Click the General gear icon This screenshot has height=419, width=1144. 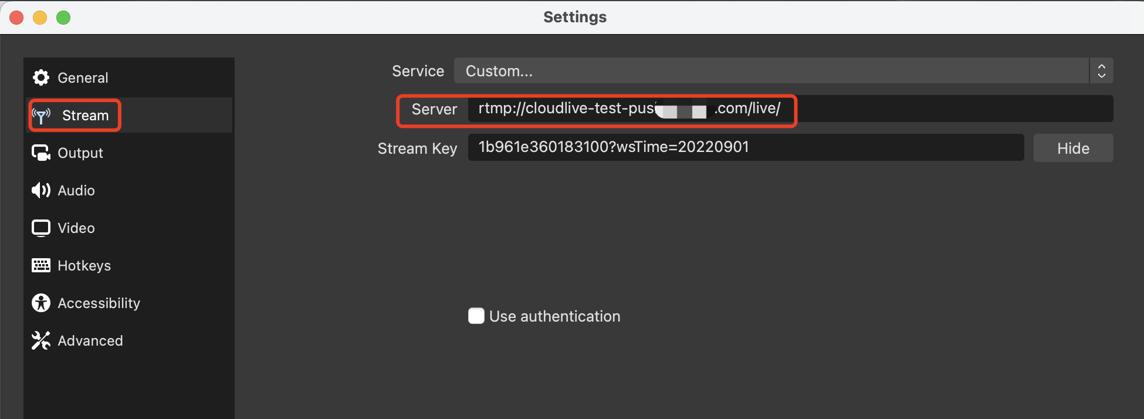click(41, 77)
